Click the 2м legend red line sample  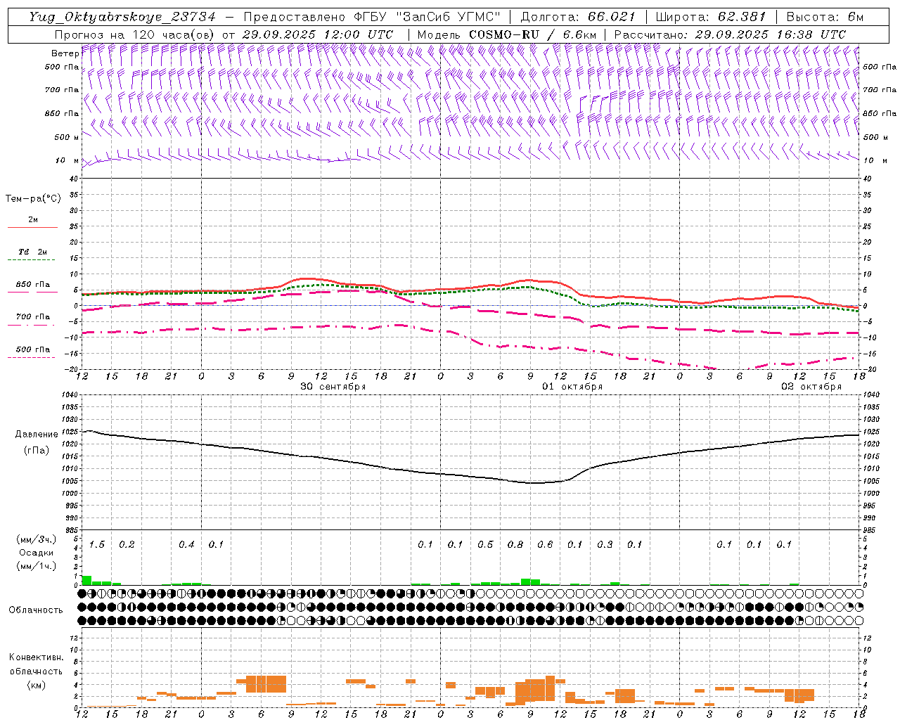point(32,228)
